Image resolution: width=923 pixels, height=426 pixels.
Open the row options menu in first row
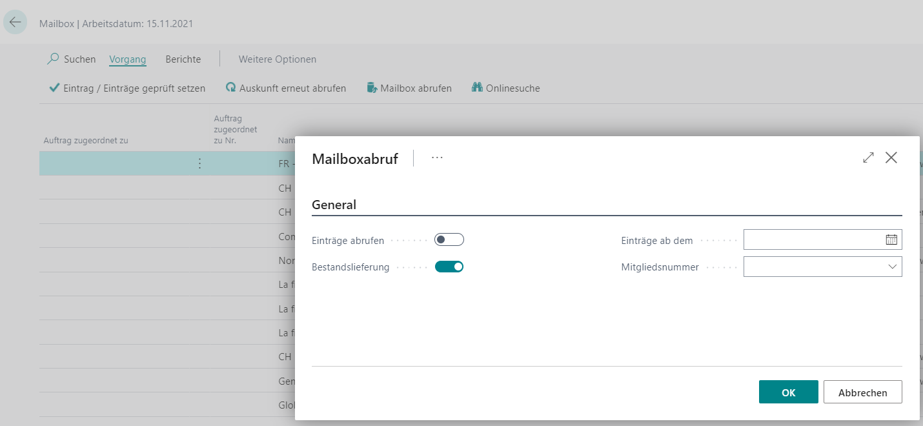click(199, 163)
